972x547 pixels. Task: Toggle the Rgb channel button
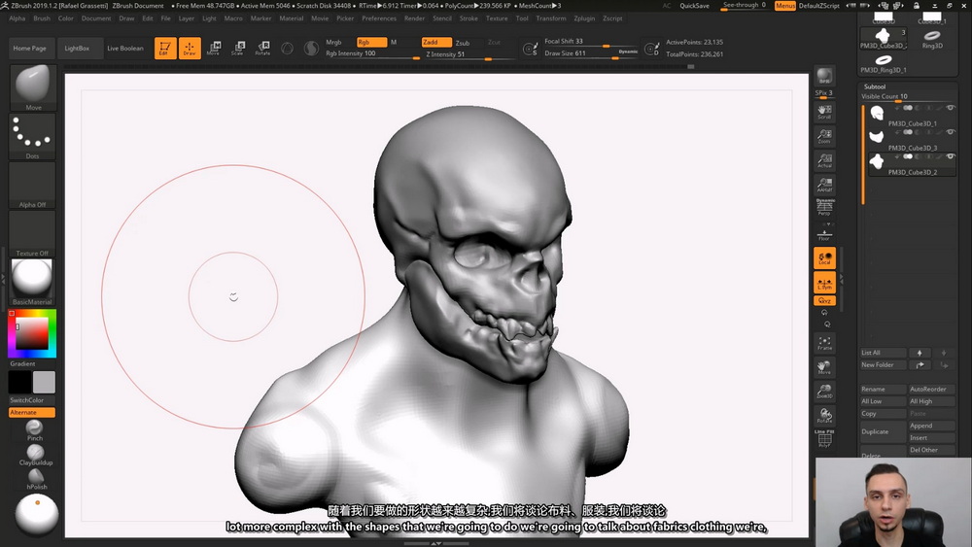tap(371, 42)
